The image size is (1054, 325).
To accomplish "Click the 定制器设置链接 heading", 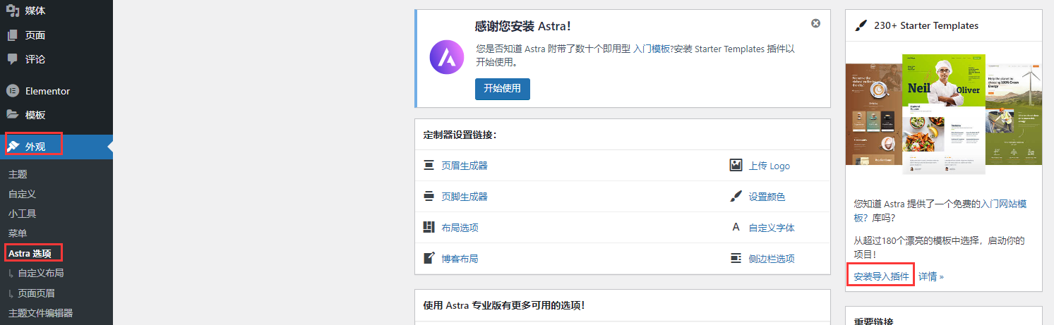I will 460,135.
